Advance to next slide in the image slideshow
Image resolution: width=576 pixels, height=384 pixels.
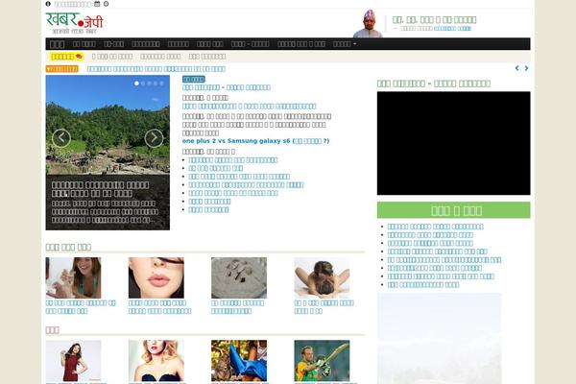(x=154, y=138)
